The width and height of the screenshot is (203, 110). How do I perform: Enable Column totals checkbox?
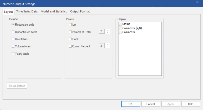[13, 46]
